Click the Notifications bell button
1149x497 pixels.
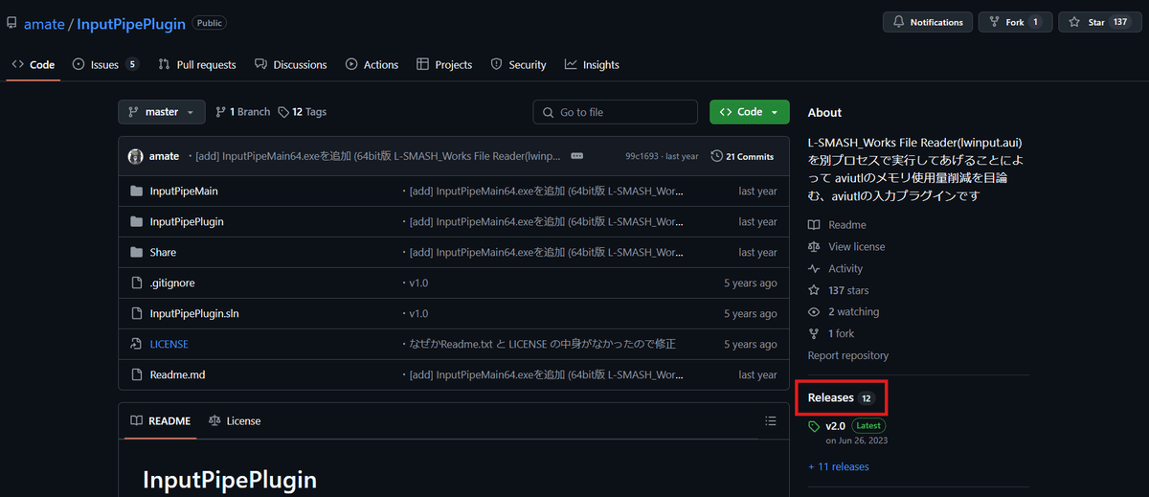928,22
